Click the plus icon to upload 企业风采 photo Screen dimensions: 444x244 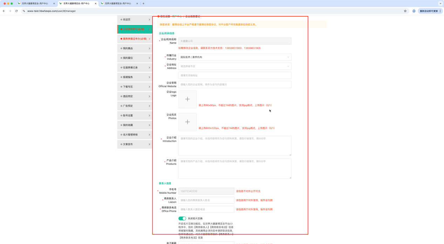pos(187,122)
